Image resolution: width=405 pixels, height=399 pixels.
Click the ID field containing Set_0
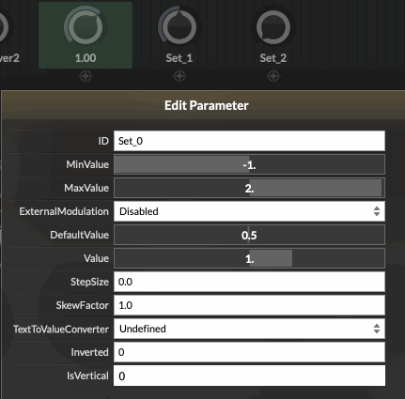[x=249, y=141]
